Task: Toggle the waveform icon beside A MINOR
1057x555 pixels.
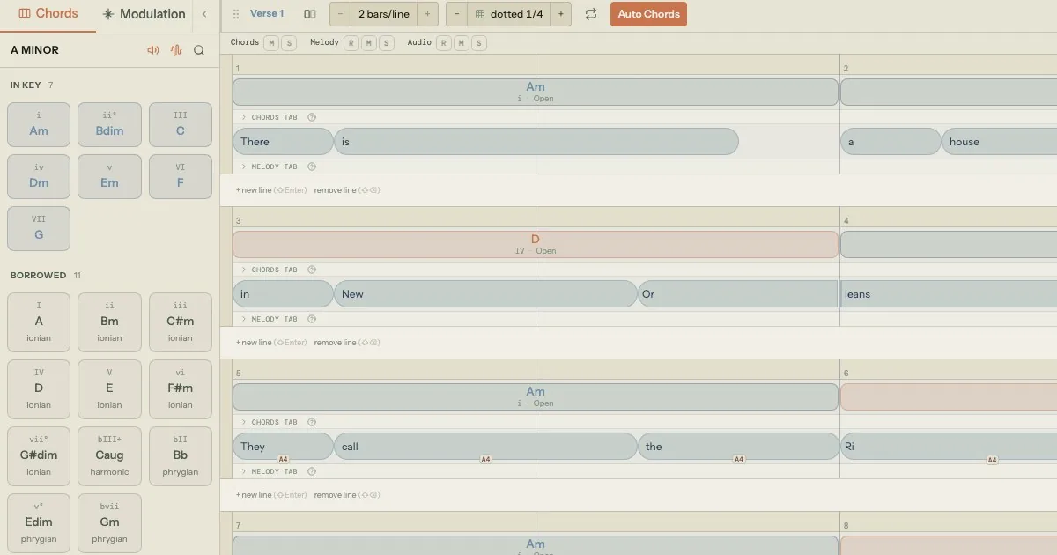Action: (176, 50)
